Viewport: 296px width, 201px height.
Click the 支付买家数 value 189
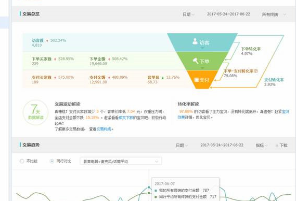[x=35, y=82]
